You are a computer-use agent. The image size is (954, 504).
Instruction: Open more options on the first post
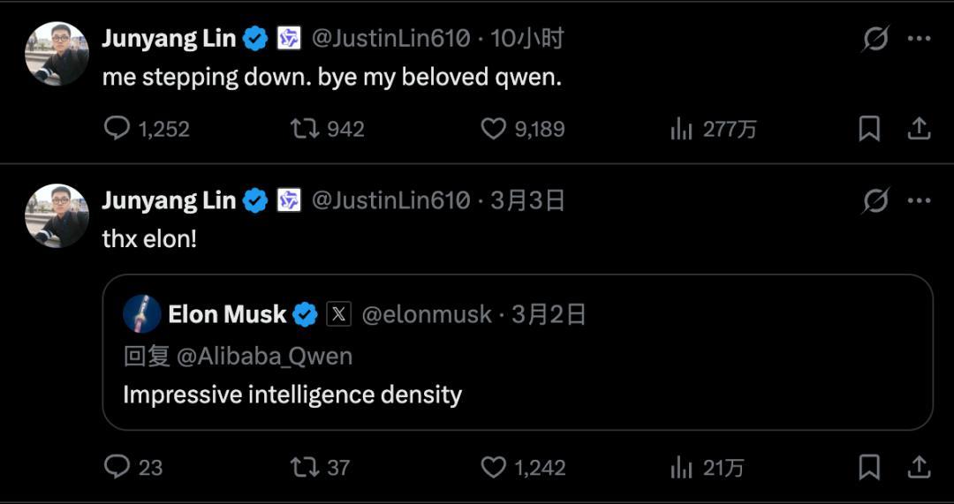pyautogui.click(x=919, y=39)
